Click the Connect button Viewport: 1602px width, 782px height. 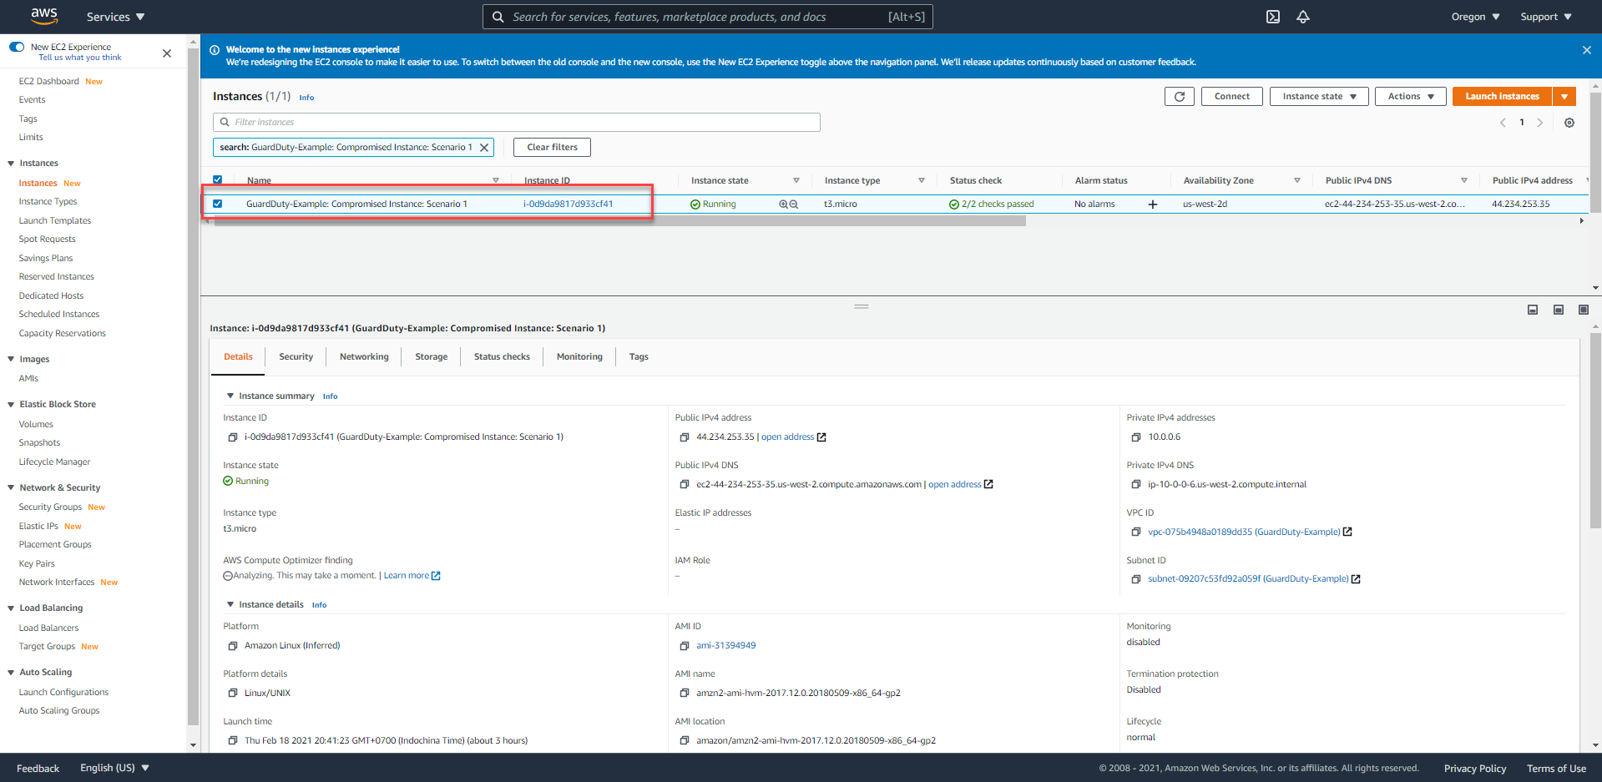tap(1232, 97)
